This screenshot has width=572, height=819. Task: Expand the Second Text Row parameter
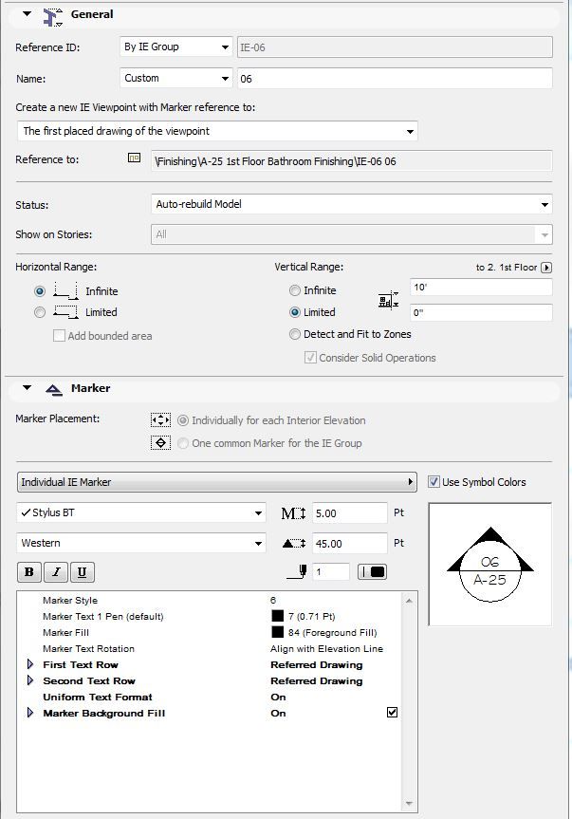[30, 680]
